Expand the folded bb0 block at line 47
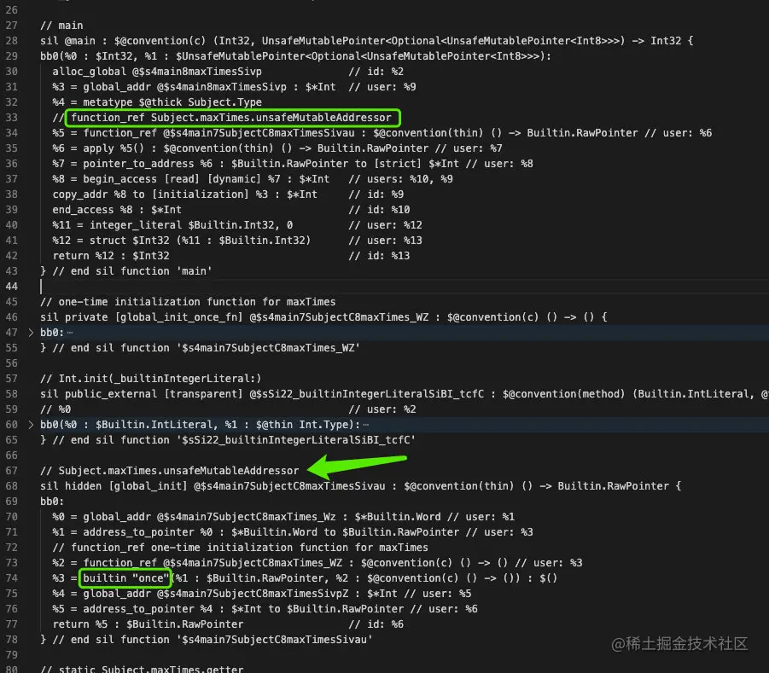This screenshot has height=673, width=769. pos(31,333)
